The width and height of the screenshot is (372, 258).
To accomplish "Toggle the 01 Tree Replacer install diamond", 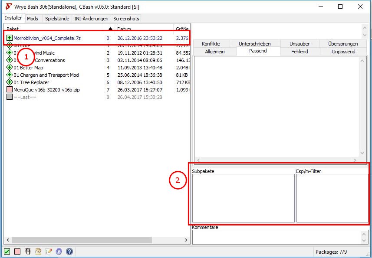I will [9, 82].
